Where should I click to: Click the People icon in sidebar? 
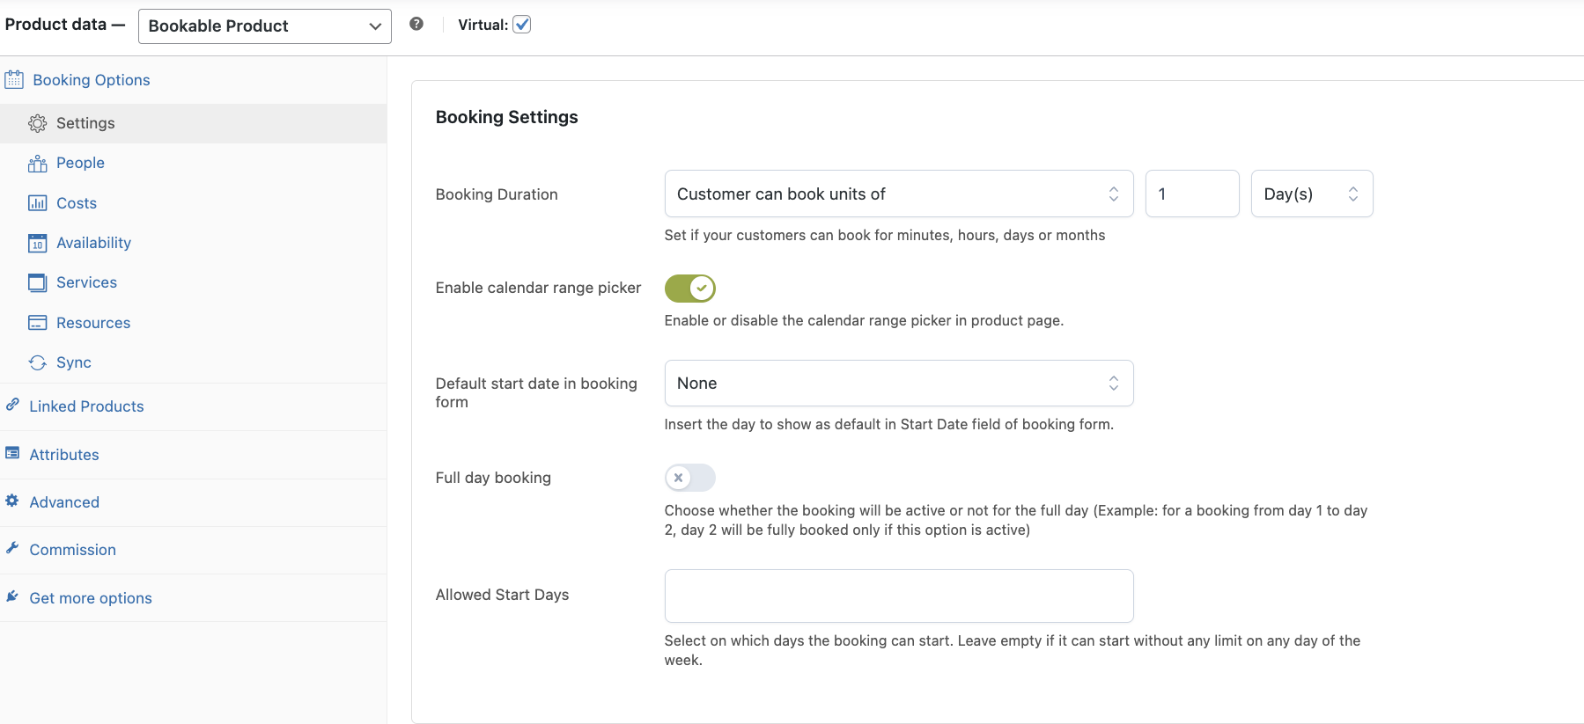click(x=37, y=164)
